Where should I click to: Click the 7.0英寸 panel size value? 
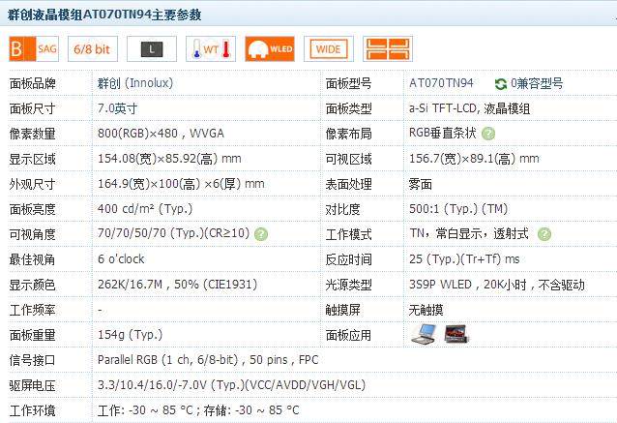click(117, 108)
